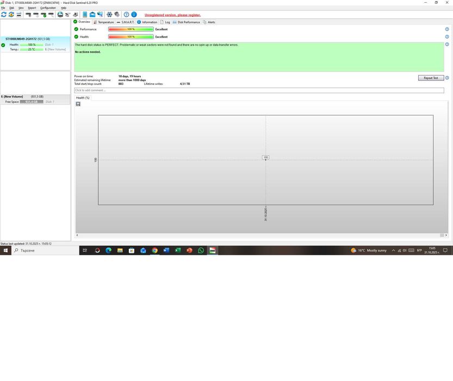Click the graph scrollbar right arrow
Image resolution: width=453 pixels, height=381 pixels.
tap(446, 235)
